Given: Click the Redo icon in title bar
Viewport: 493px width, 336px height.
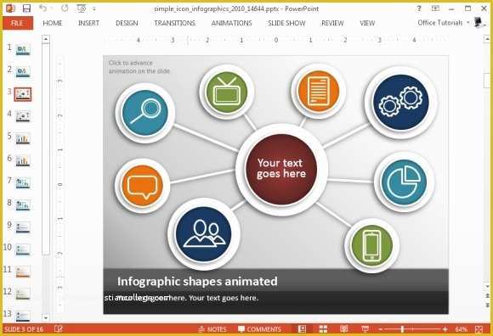Looking at the screenshot, I should (x=65, y=8).
